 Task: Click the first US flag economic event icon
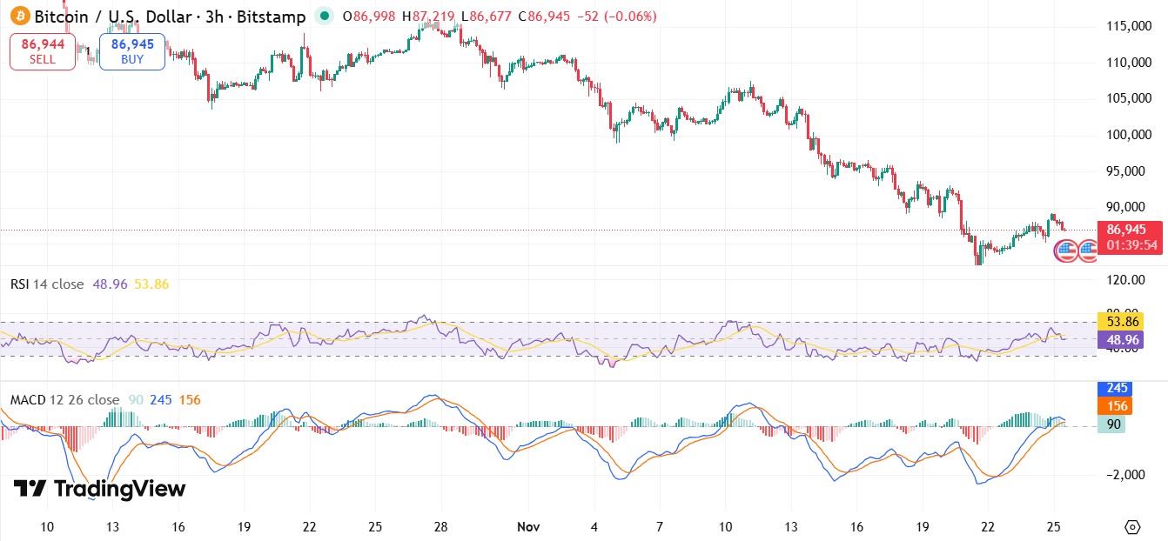(x=1066, y=251)
